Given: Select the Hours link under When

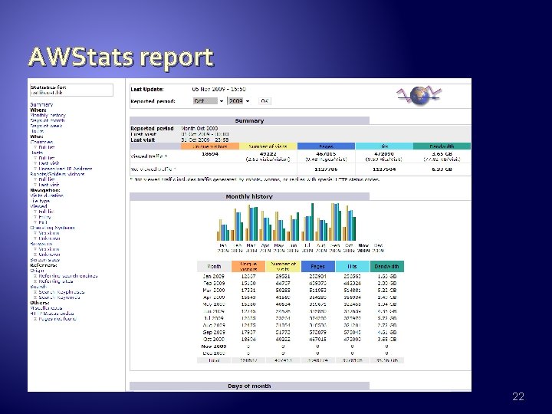Looking at the screenshot, I should [x=37, y=131].
